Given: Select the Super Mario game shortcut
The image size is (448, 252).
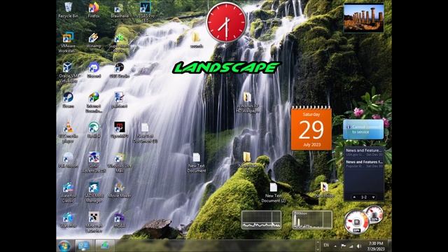Looking at the screenshot, I should pyautogui.click(x=120, y=42).
